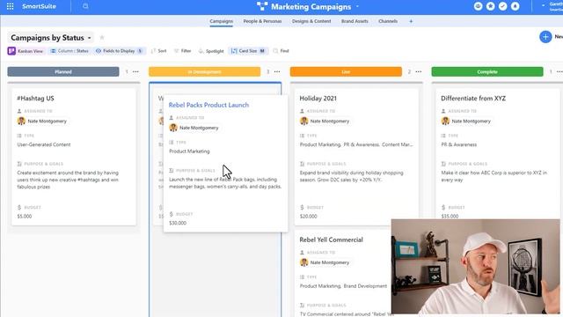563x317 pixels.
Task: Open notifications bell icon in header
Action: click(515, 6)
